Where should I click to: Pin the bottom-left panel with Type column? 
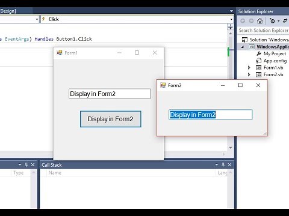[x=26, y=165]
